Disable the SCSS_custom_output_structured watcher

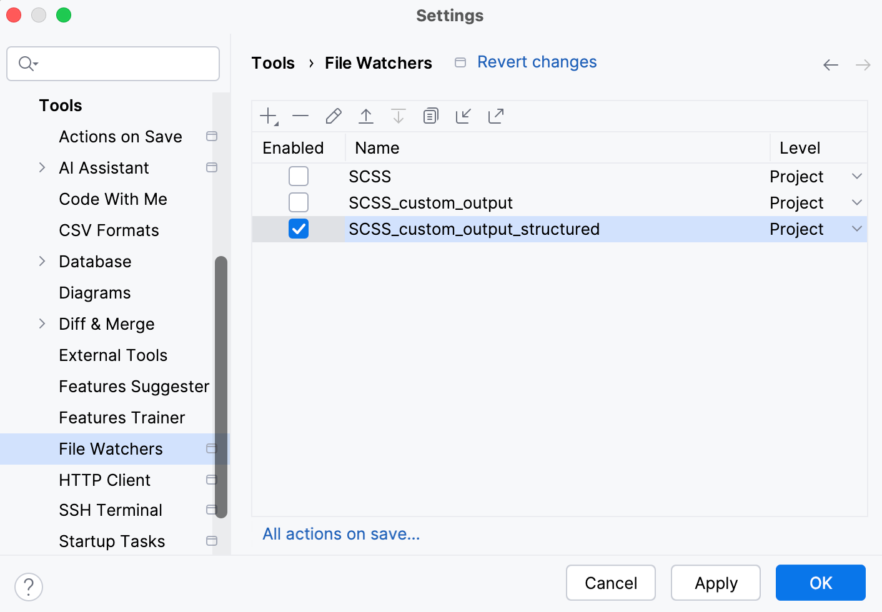click(x=299, y=229)
